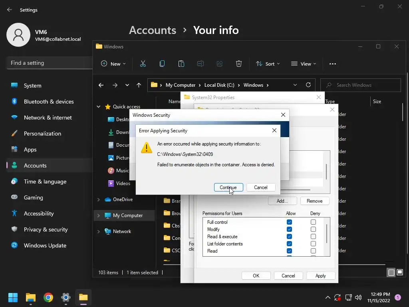Open the New dropdown in Explorer
409x307 pixels.
click(113, 64)
